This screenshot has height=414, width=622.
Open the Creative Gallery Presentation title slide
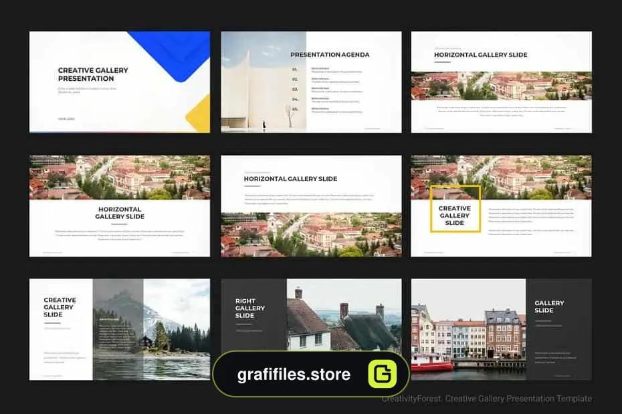tap(120, 82)
